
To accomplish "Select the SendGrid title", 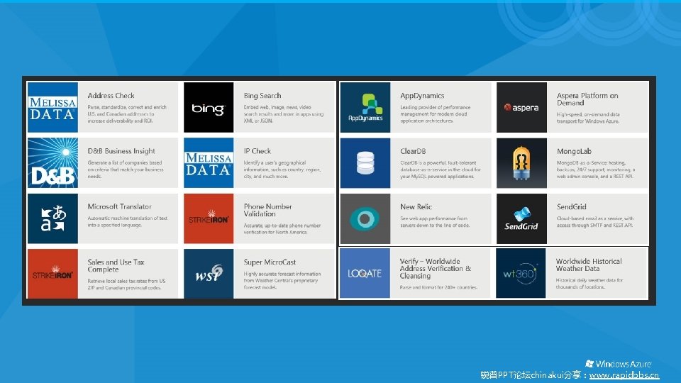I will tap(571, 206).
